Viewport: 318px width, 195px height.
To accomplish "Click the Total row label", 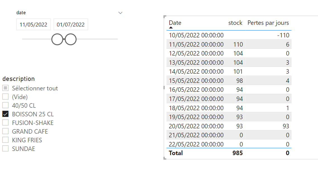I will click(176, 153).
